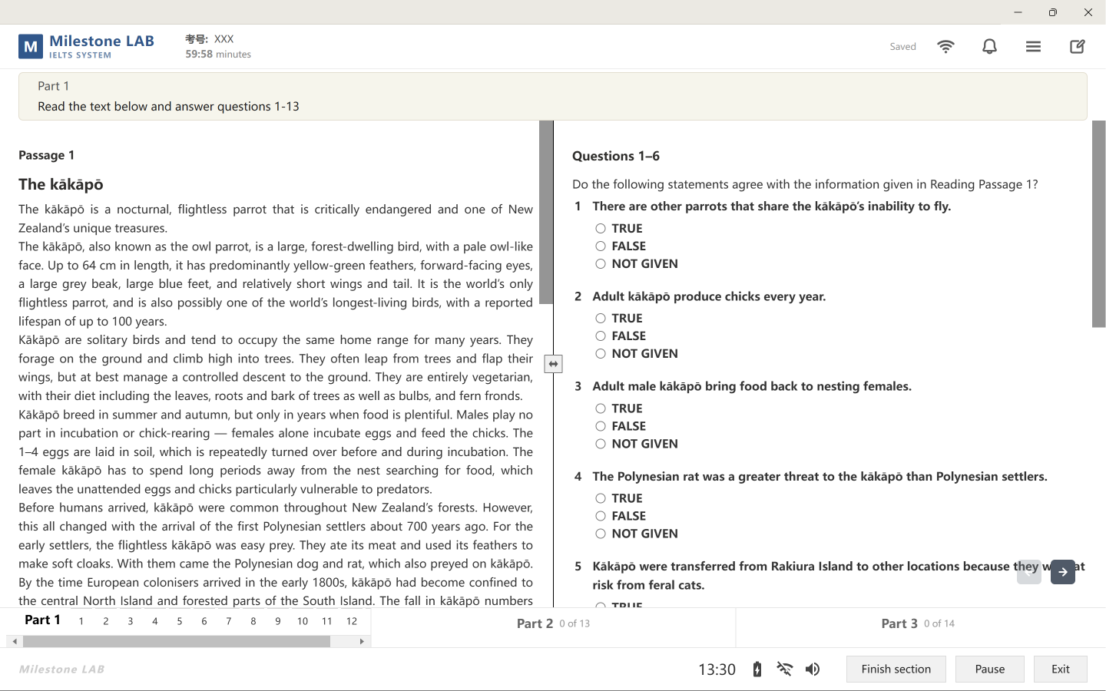Image resolution: width=1106 pixels, height=691 pixels.
Task: Select TRUE for question 1
Action: click(x=601, y=229)
